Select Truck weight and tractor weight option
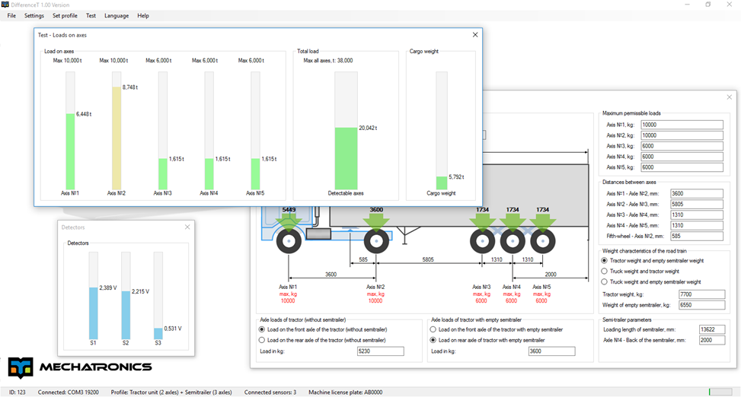The width and height of the screenshot is (741, 397). (605, 271)
